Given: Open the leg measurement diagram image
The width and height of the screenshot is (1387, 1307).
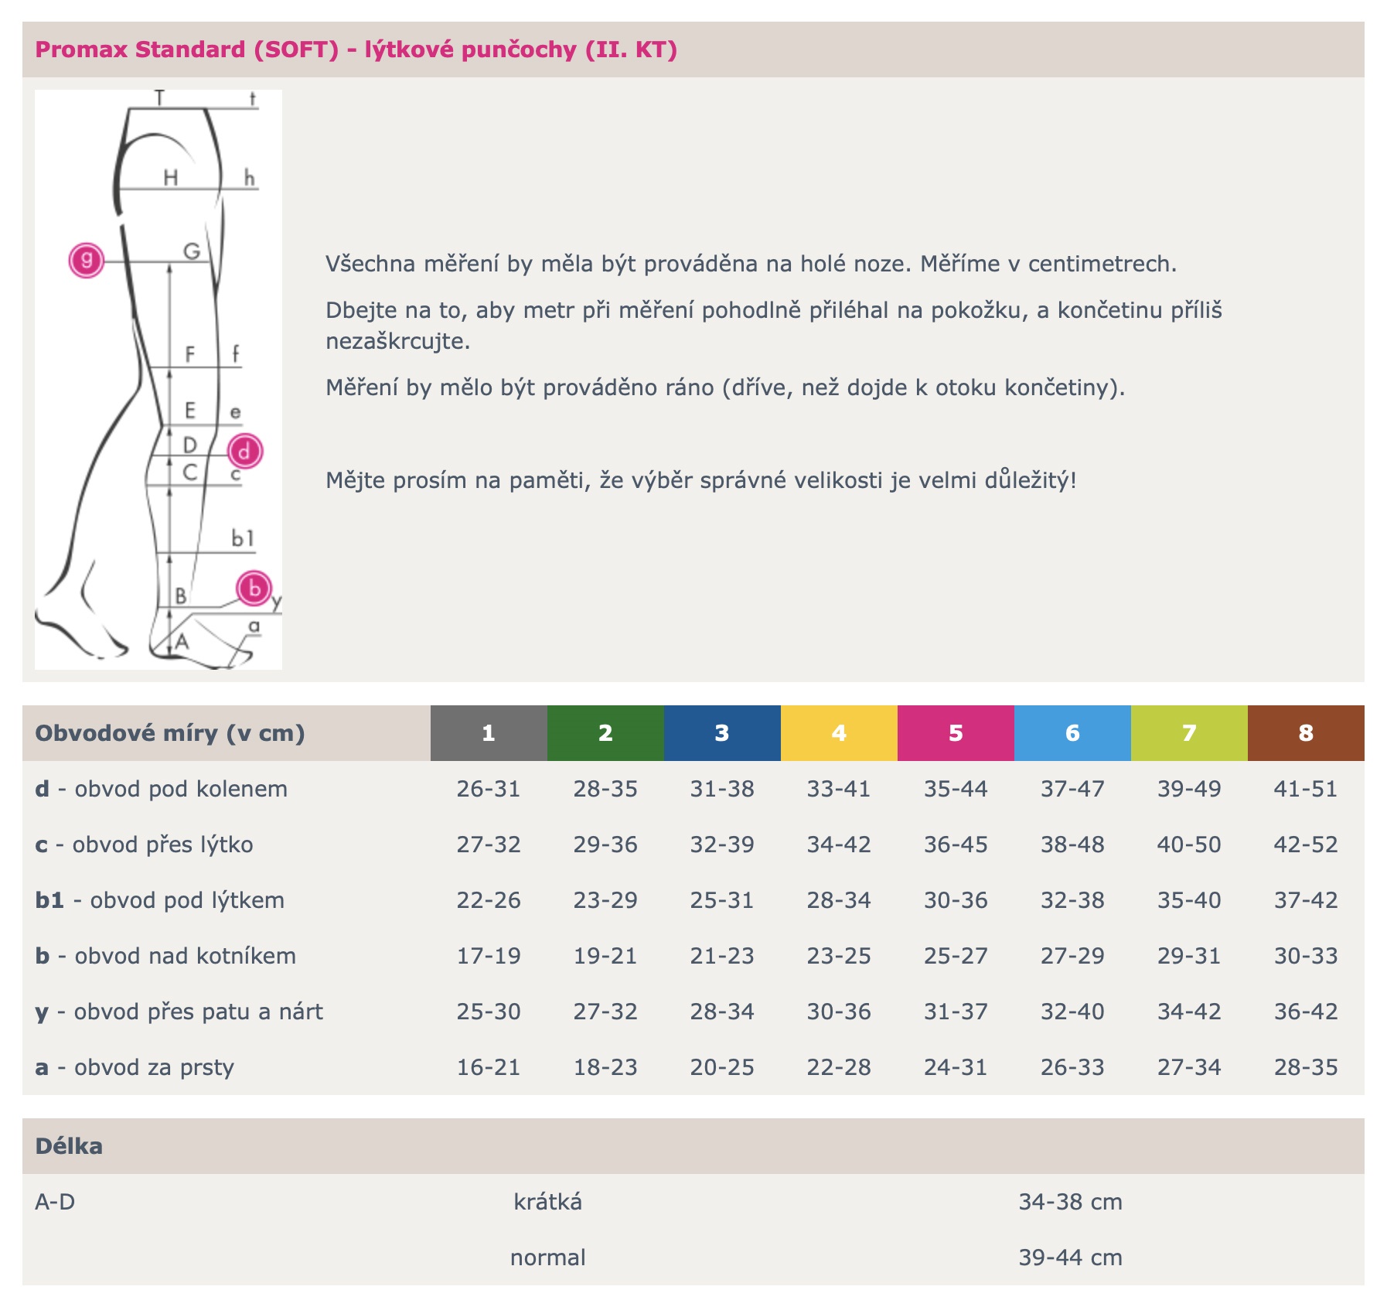Looking at the screenshot, I should (x=158, y=379).
